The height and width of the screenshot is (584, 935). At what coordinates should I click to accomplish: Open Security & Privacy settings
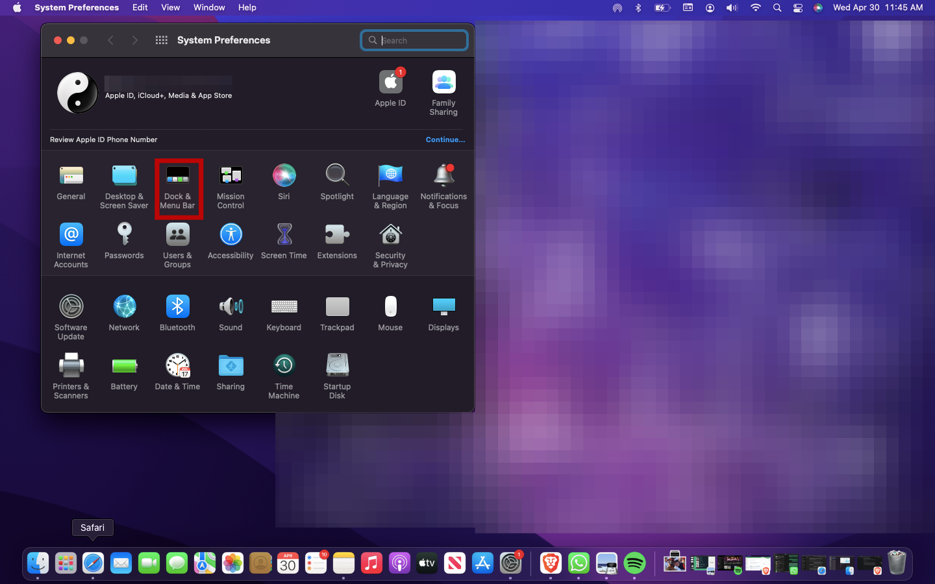390,245
